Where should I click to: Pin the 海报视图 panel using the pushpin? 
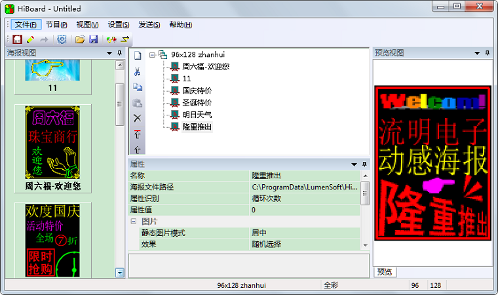pos(119,52)
